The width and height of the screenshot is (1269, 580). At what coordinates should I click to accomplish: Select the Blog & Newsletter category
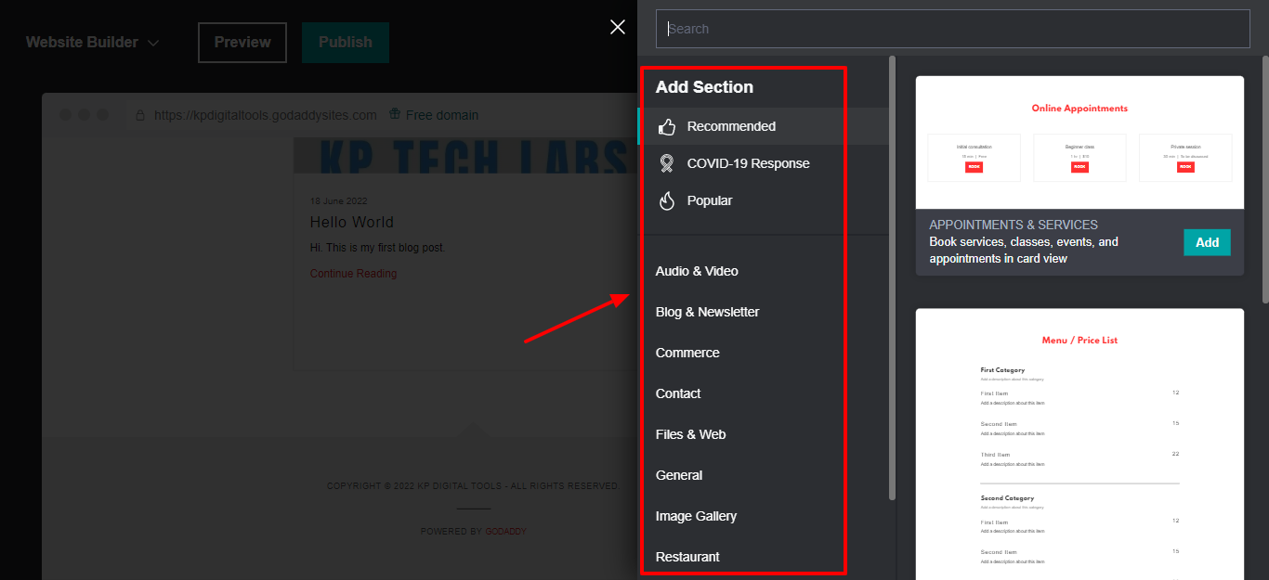tap(707, 312)
